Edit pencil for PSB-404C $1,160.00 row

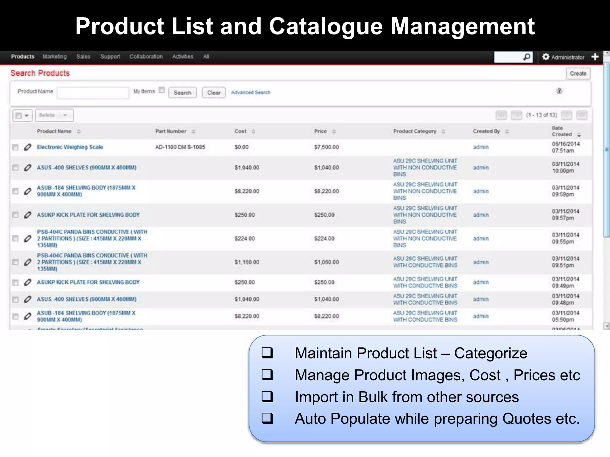27,262
